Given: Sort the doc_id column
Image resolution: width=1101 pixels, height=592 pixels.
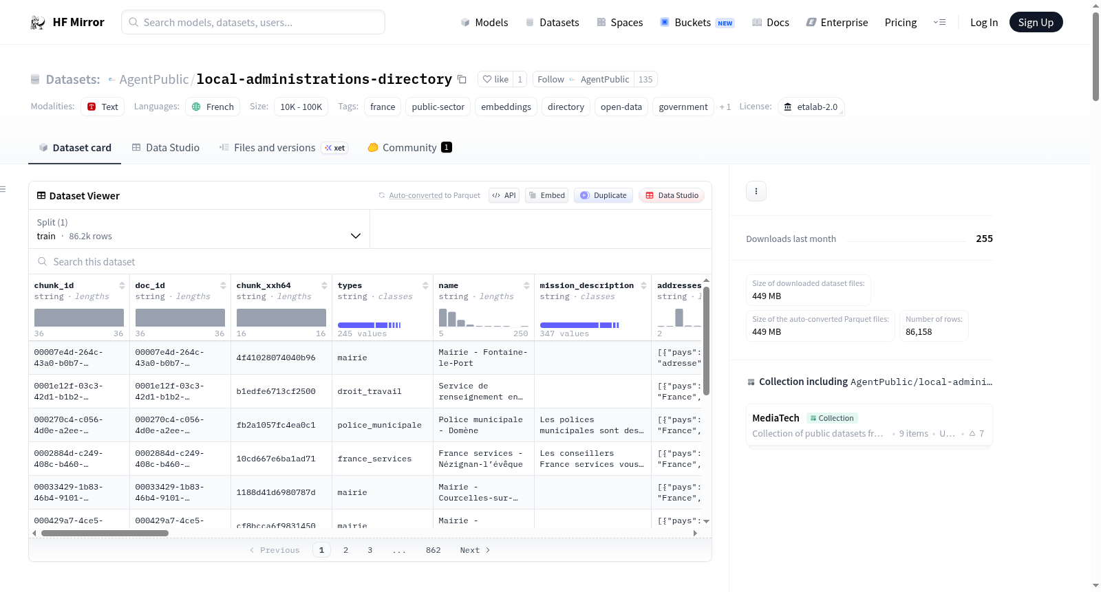Looking at the screenshot, I should [223, 285].
